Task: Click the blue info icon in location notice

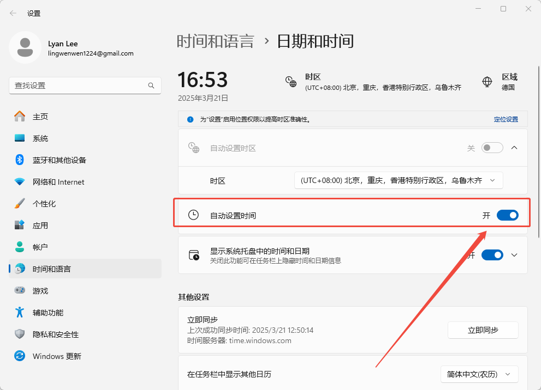Action: (x=190, y=119)
